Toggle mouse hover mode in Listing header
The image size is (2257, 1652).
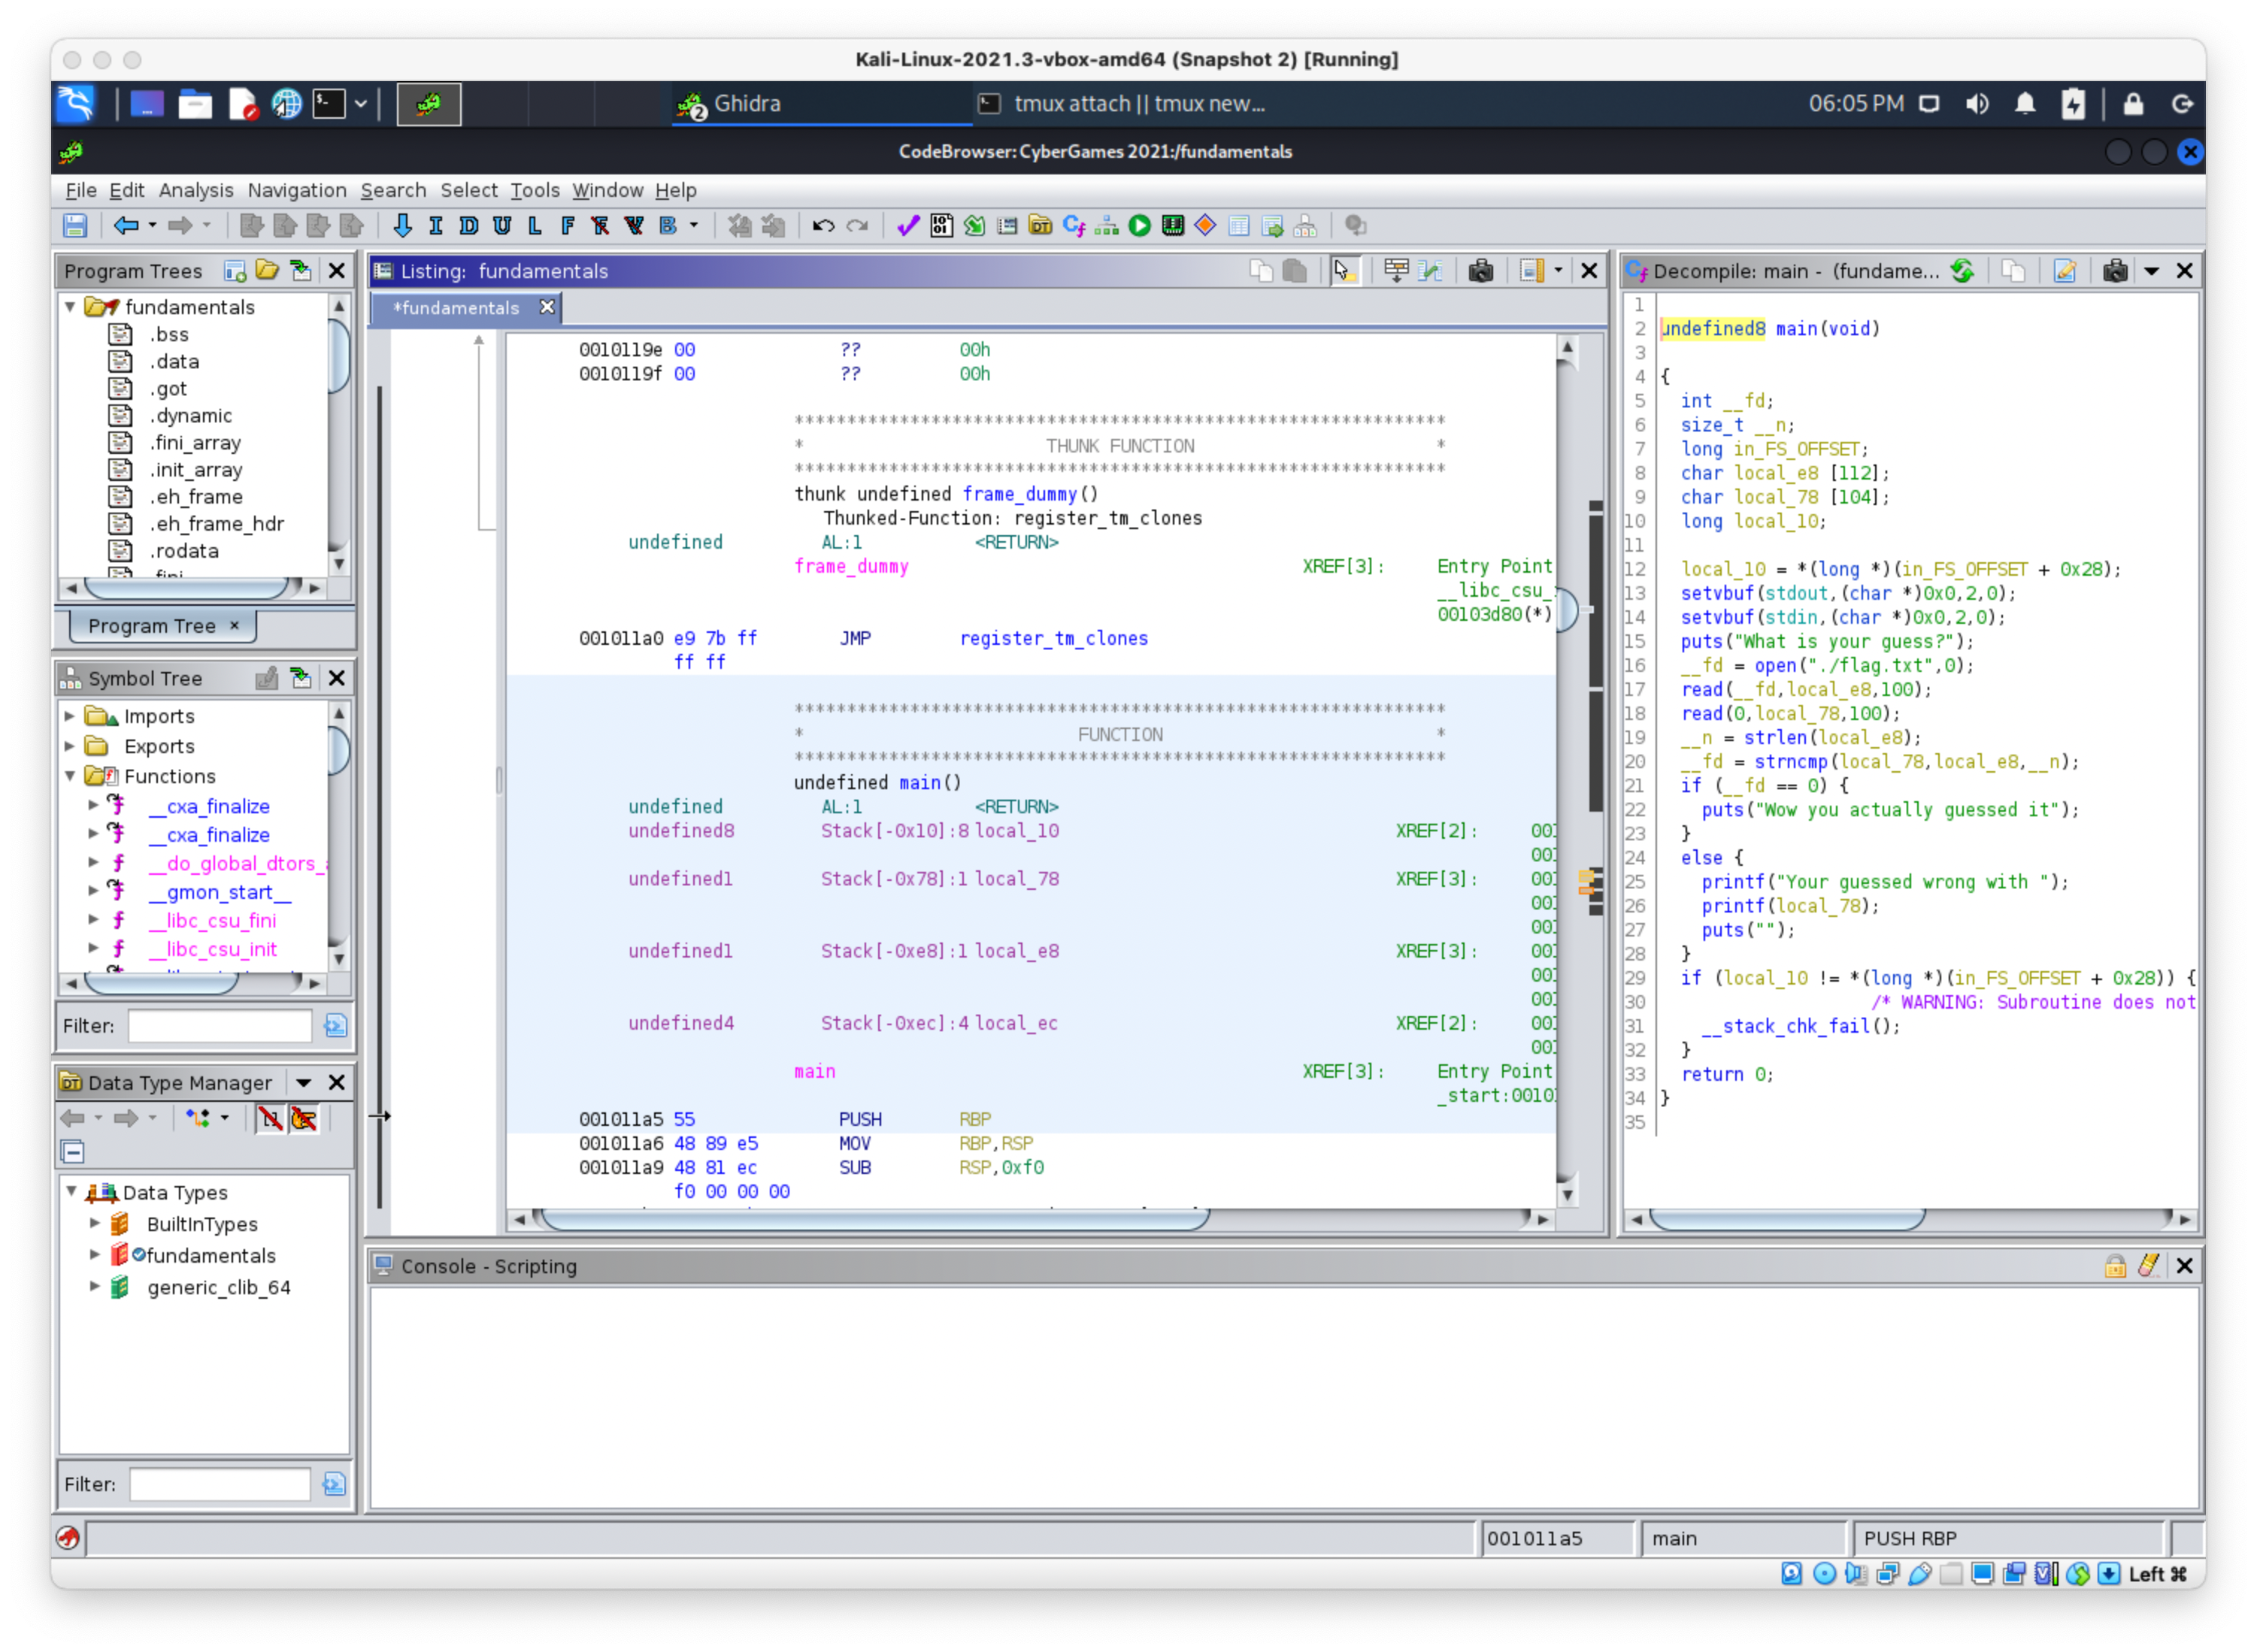point(1344,271)
